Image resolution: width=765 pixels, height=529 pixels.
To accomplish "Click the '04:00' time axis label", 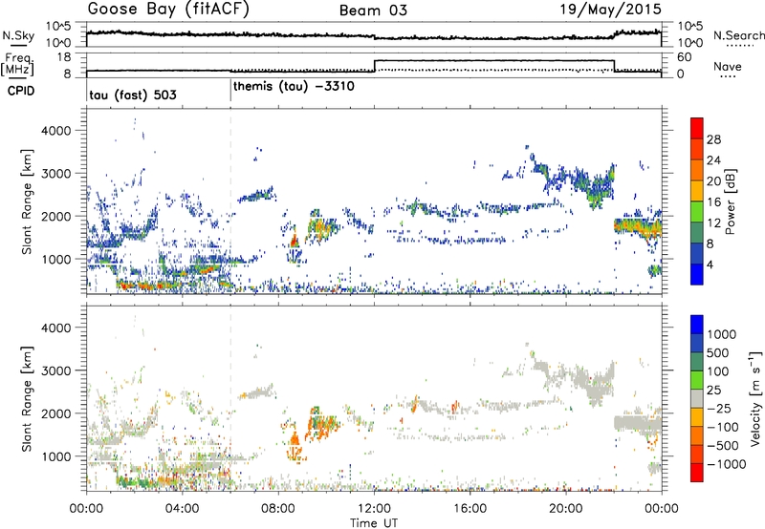I will click(x=182, y=509).
